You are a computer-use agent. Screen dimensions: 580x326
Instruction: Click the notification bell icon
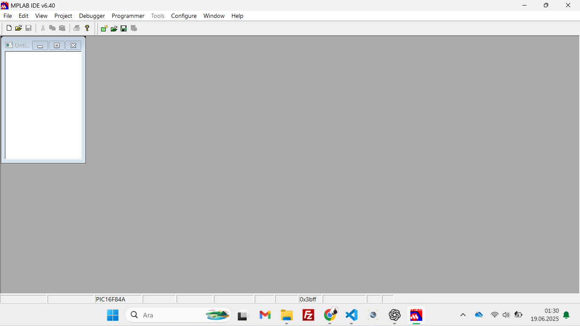[566, 315]
